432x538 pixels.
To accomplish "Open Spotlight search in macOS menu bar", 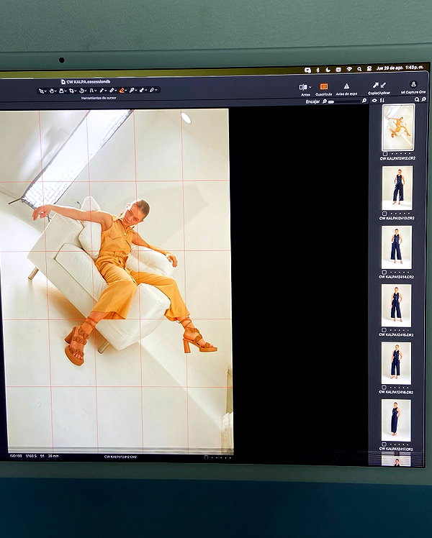I will pyautogui.click(x=359, y=69).
